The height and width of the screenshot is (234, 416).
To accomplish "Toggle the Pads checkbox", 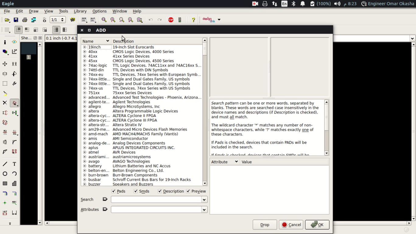I will (114, 191).
